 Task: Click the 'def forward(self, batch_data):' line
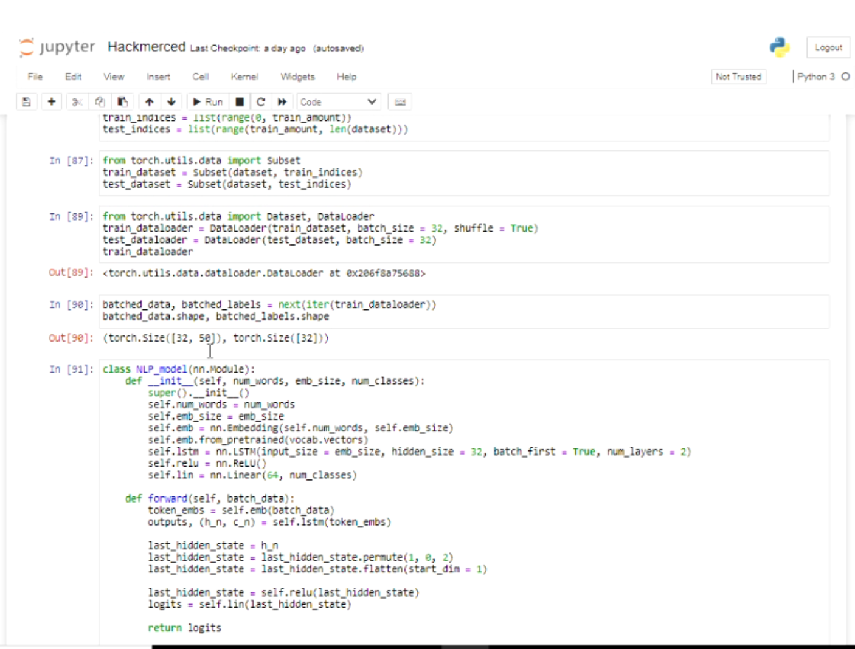pos(209,498)
